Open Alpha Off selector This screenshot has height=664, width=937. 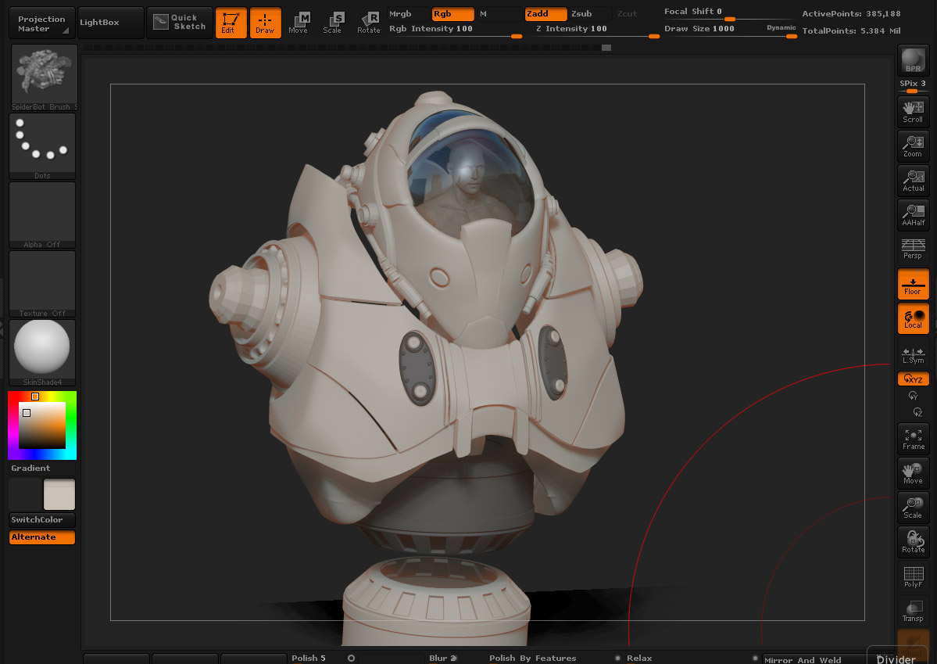click(x=42, y=215)
